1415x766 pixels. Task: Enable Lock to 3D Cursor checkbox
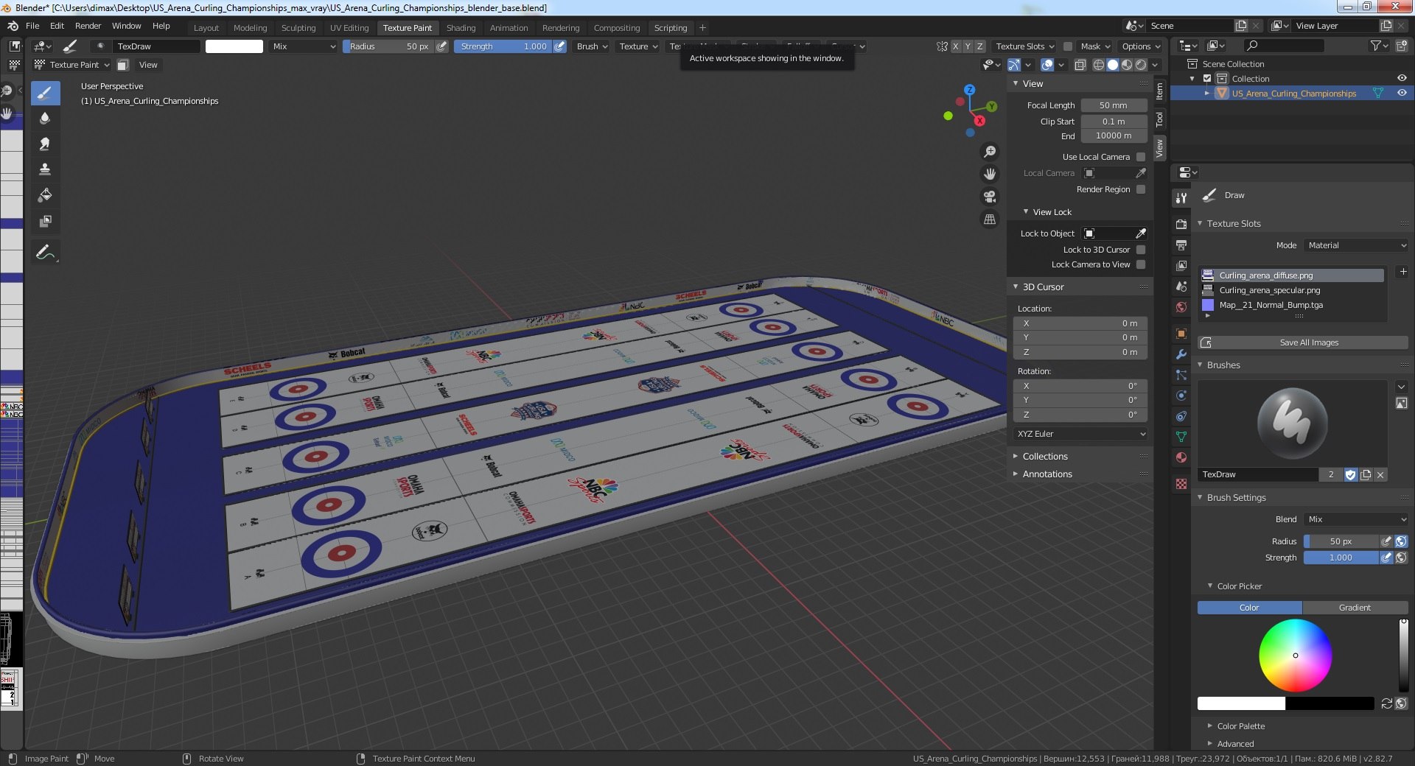[1141, 250]
